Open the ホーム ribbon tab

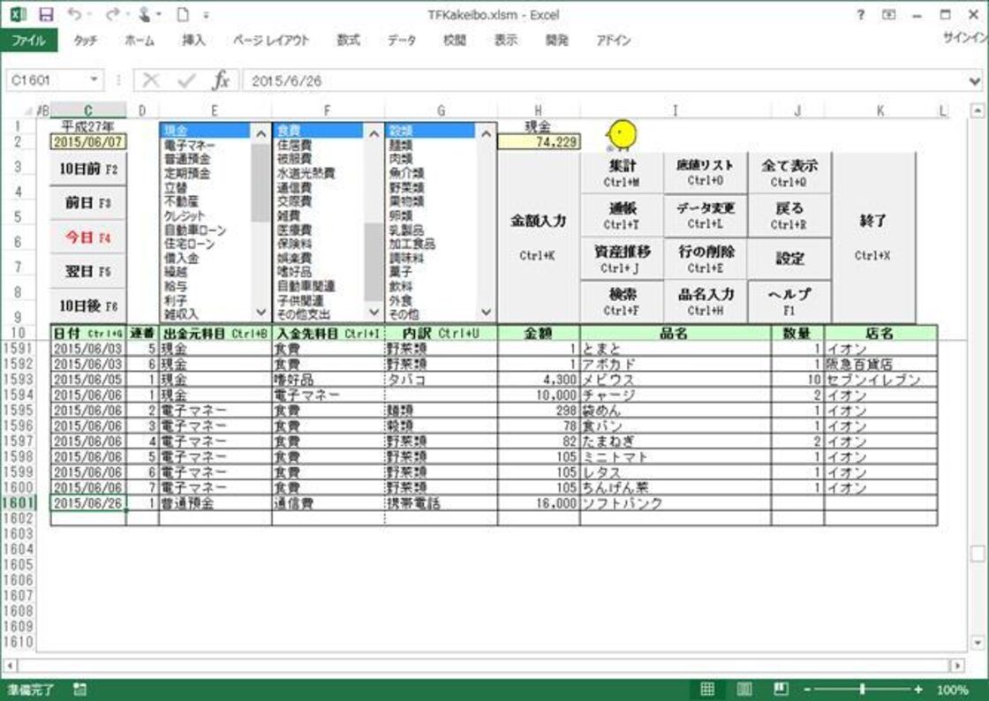coord(139,40)
